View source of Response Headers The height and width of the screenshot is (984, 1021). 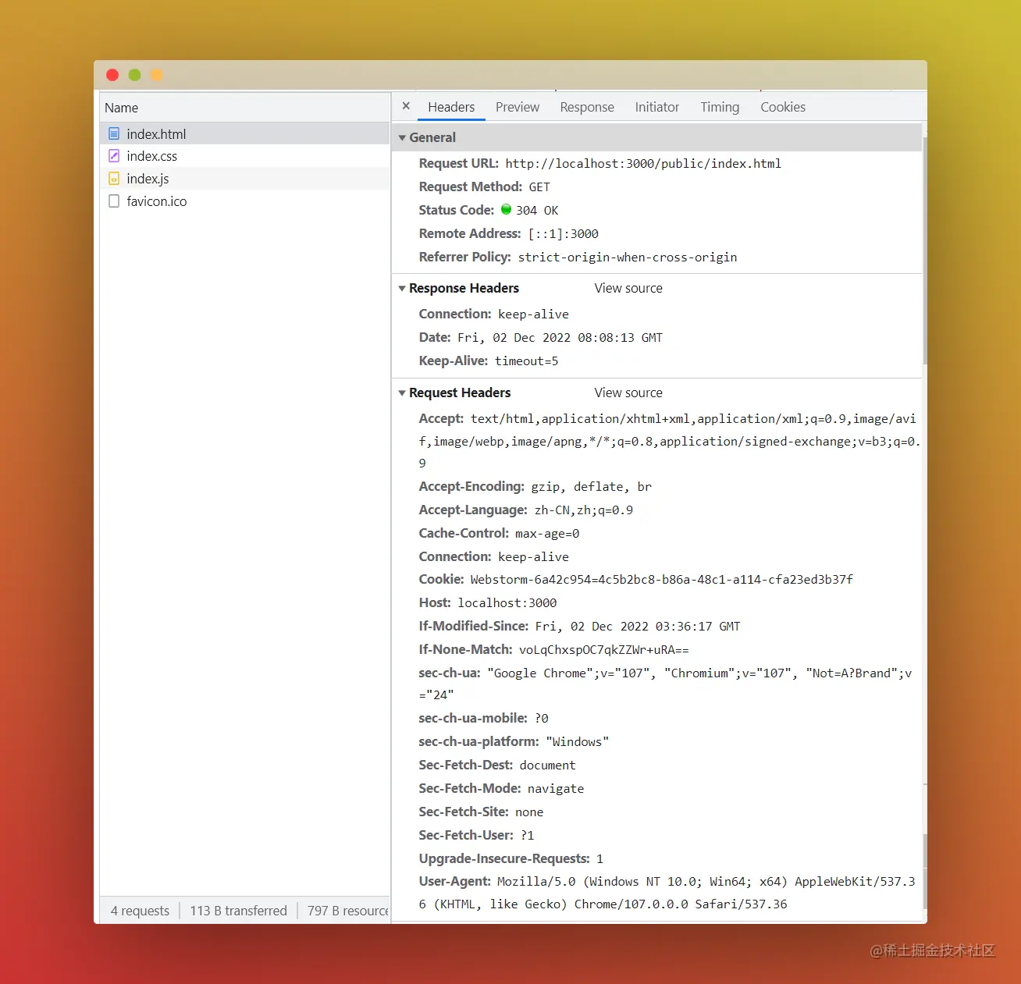(628, 288)
